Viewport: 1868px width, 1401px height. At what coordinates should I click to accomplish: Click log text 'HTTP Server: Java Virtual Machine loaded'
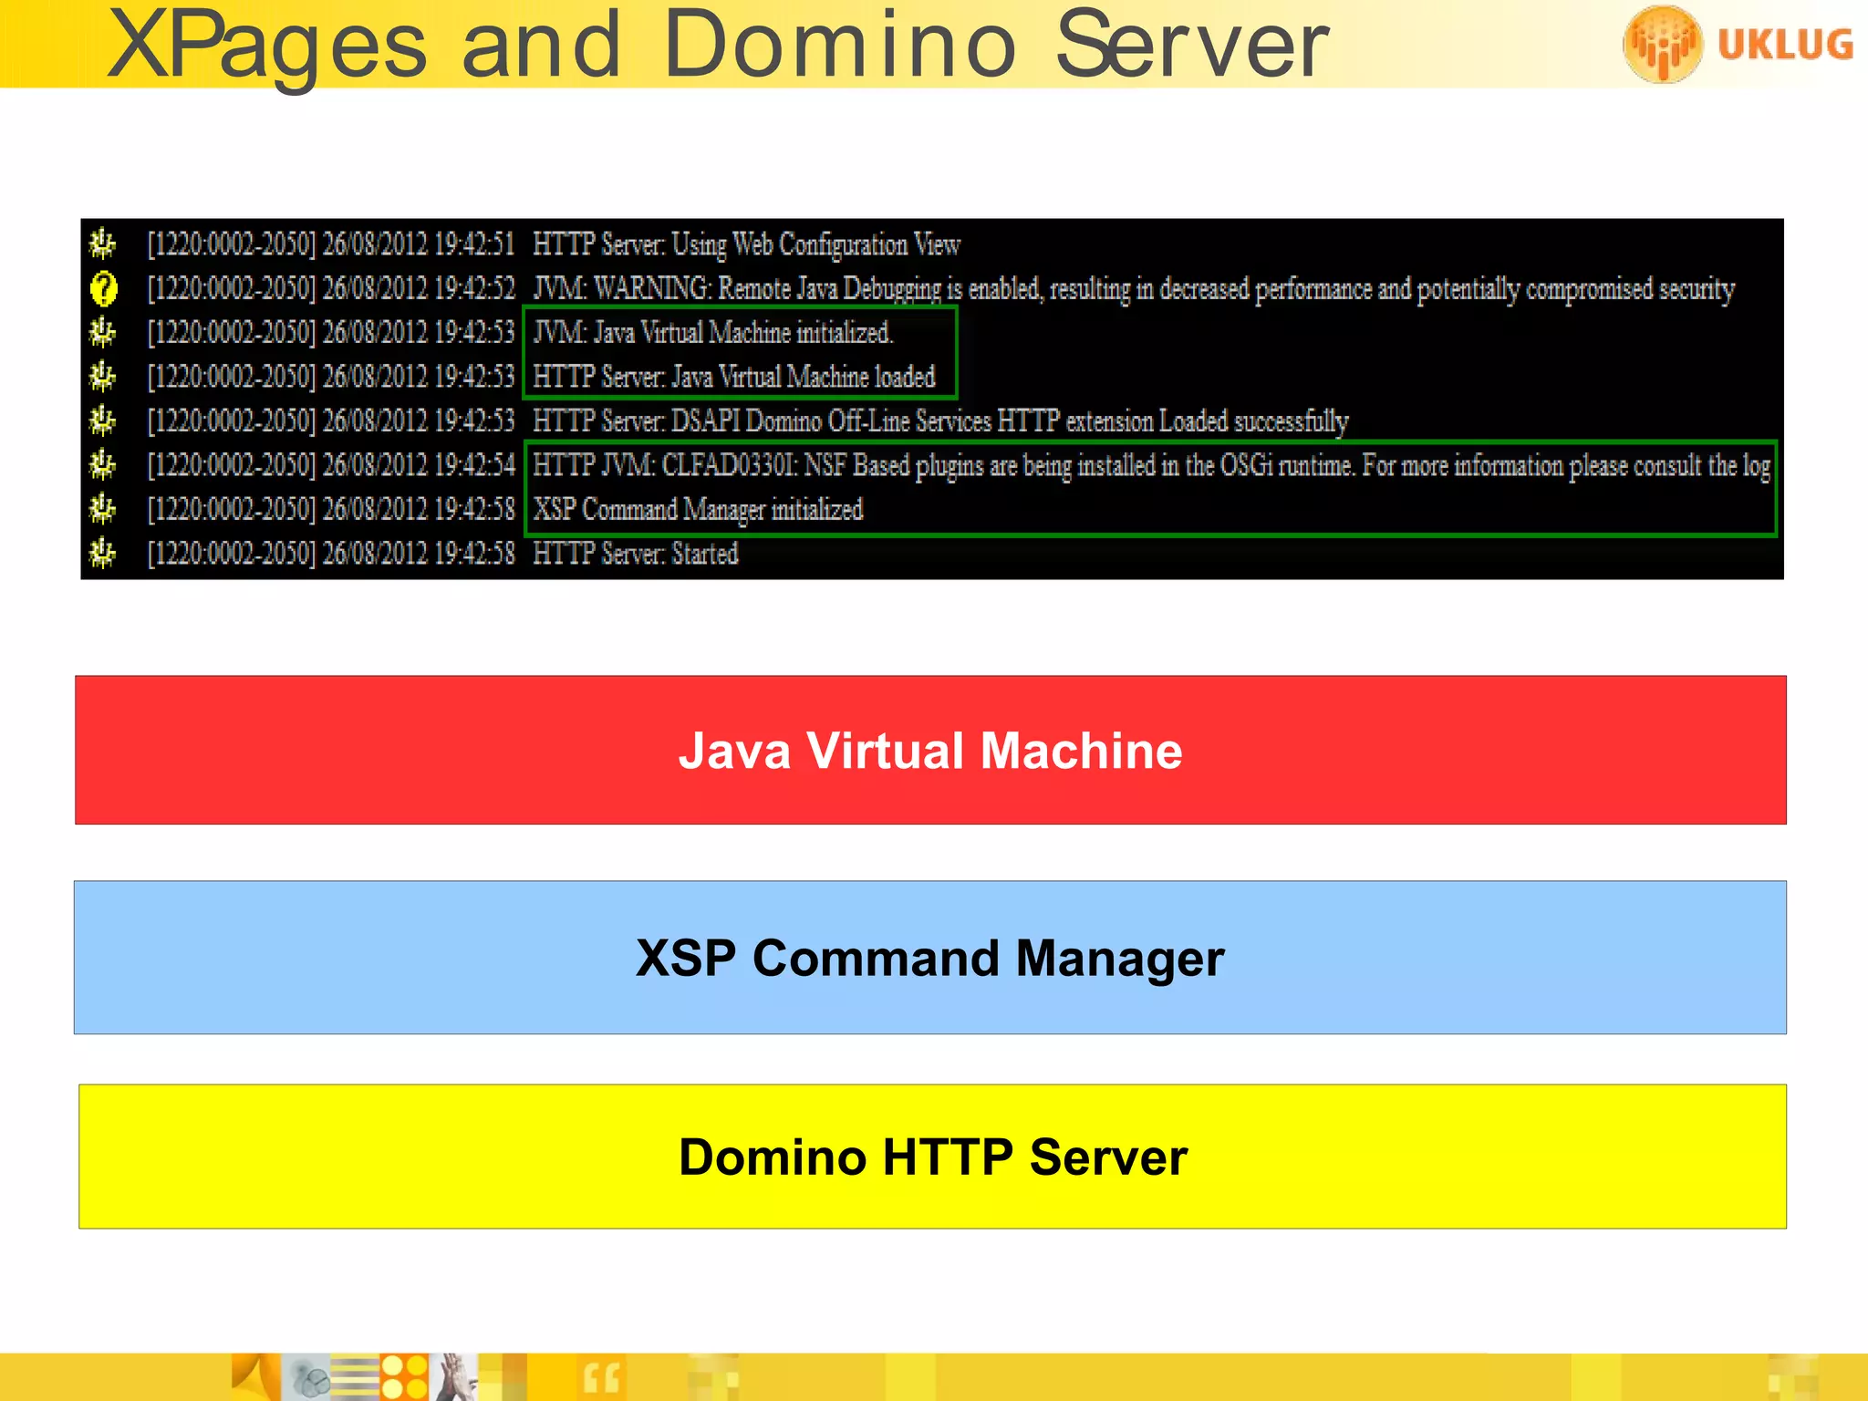click(734, 377)
